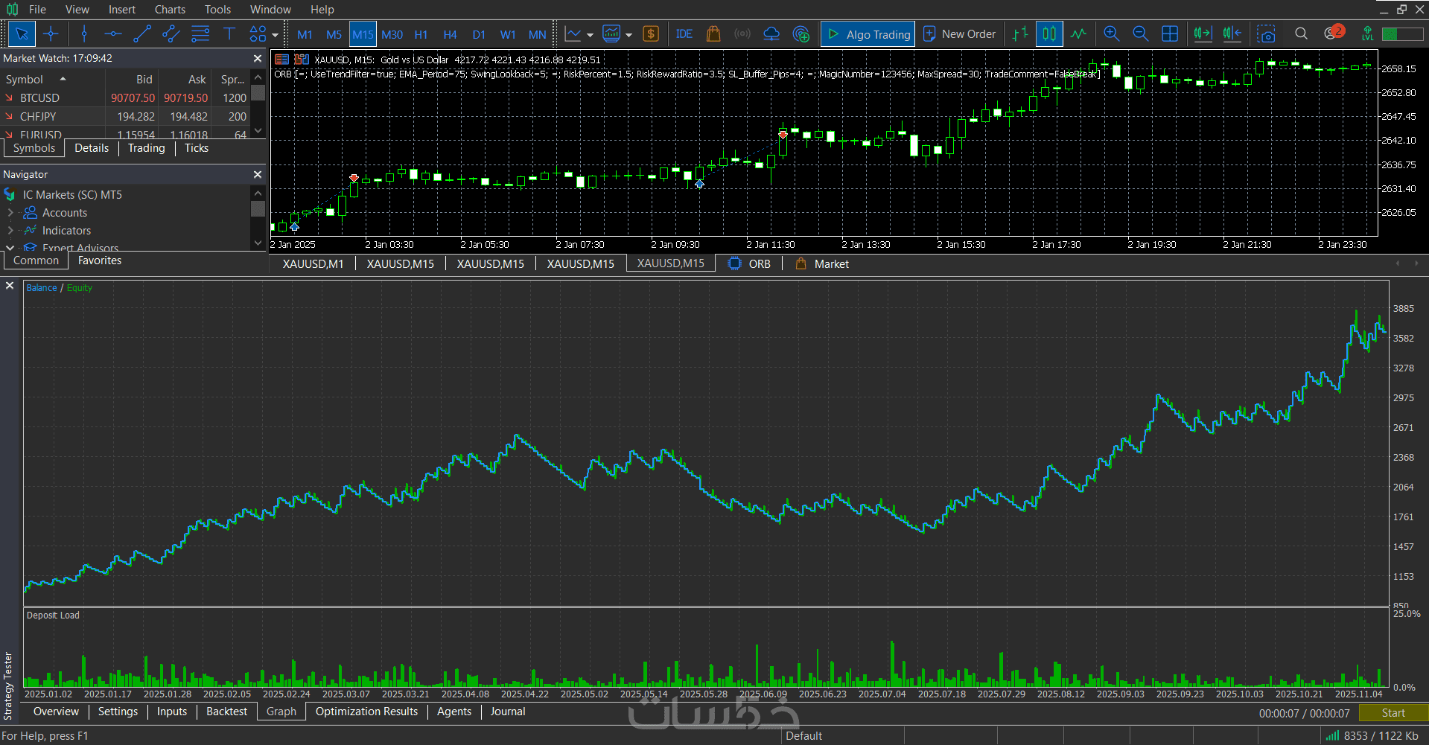The width and height of the screenshot is (1429, 745).
Task: Switch to the H4 timeframe
Action: coord(450,34)
